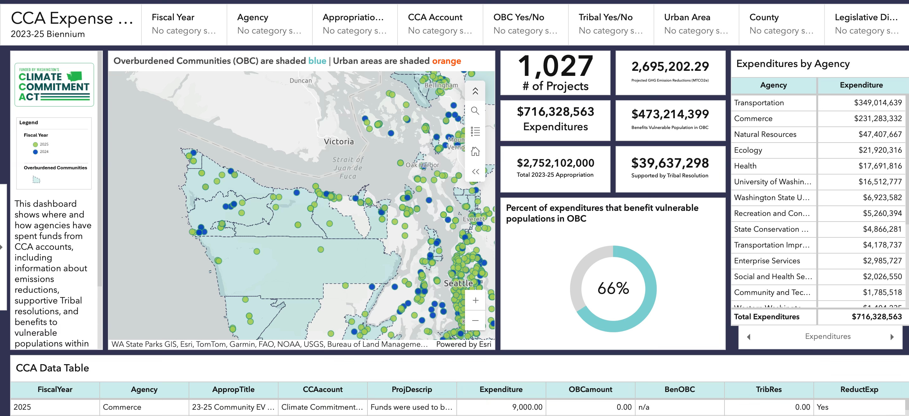Open the Tribal Yes/No filter
This screenshot has height=416, width=909.
(610, 24)
